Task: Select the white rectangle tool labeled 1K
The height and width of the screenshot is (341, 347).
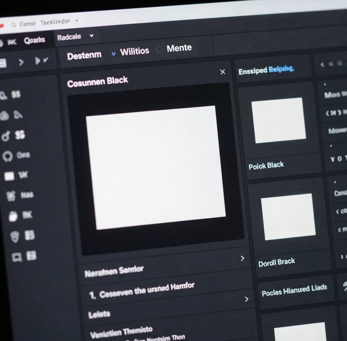Action: tap(9, 176)
